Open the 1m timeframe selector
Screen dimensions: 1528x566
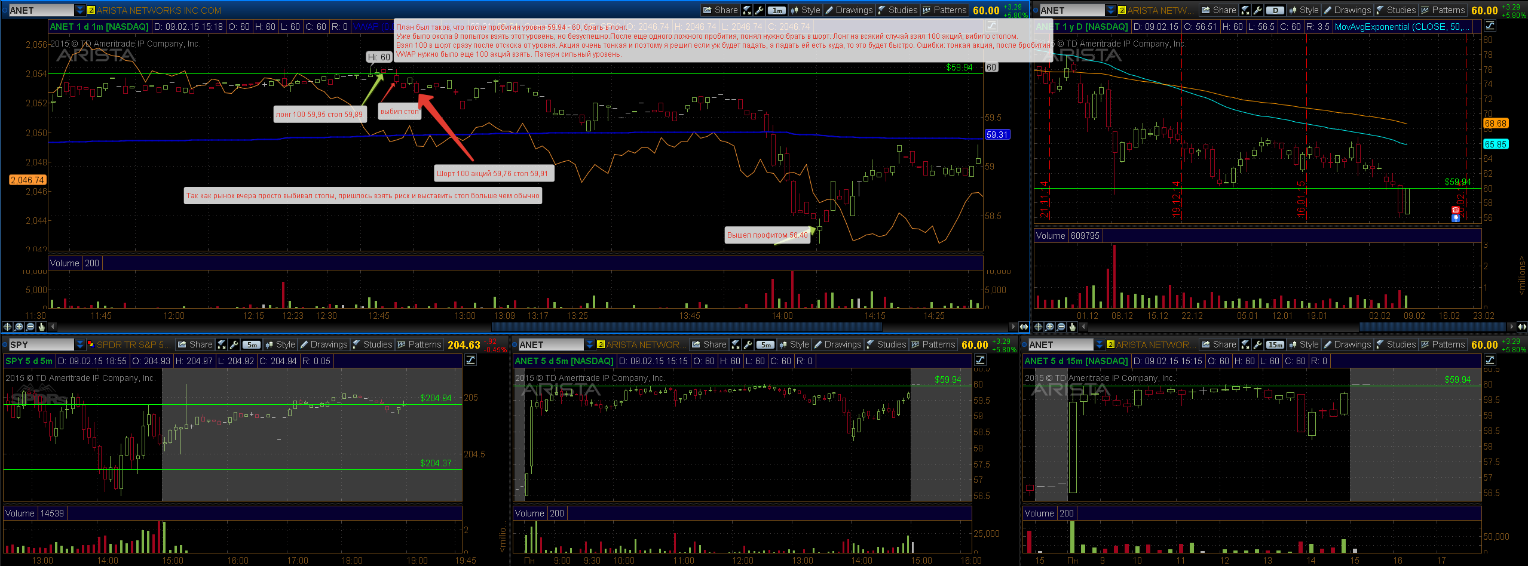point(776,10)
